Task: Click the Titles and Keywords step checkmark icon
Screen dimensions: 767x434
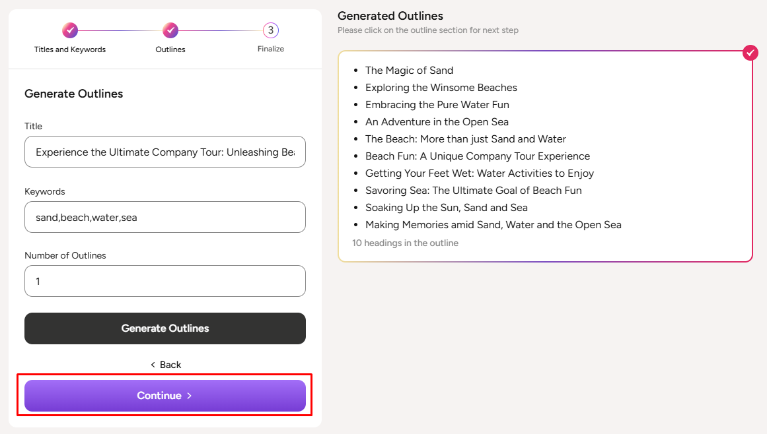Action: coord(70,30)
